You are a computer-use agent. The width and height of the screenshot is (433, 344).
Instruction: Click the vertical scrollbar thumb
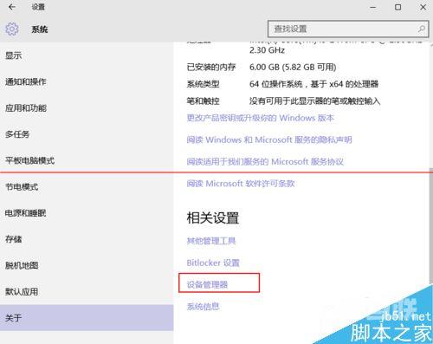pos(431,225)
